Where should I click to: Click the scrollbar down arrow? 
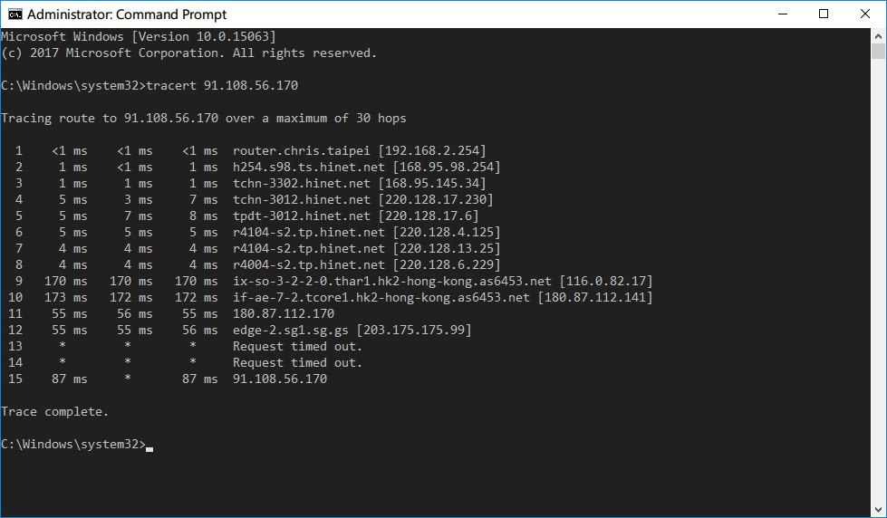pyautogui.click(x=879, y=510)
